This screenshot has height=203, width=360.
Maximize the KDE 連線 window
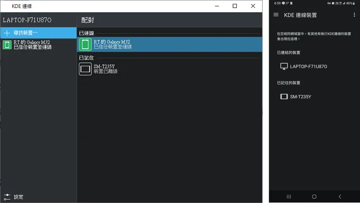234,6
